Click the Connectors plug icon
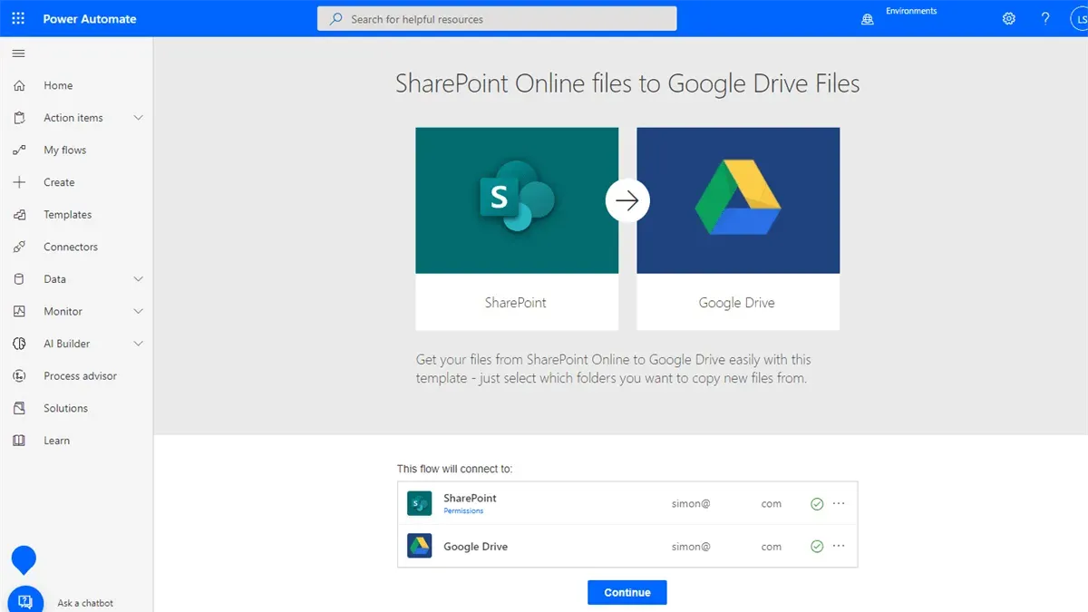 tap(20, 247)
